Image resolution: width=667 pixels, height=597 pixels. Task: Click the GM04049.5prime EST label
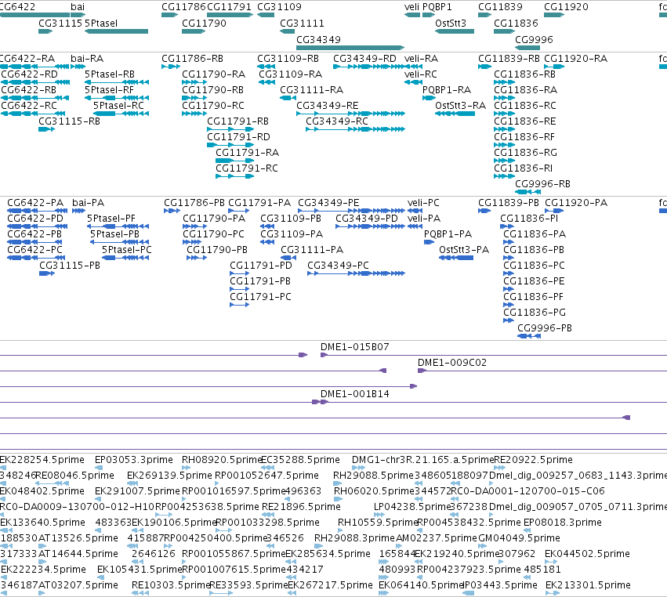[x=519, y=538]
